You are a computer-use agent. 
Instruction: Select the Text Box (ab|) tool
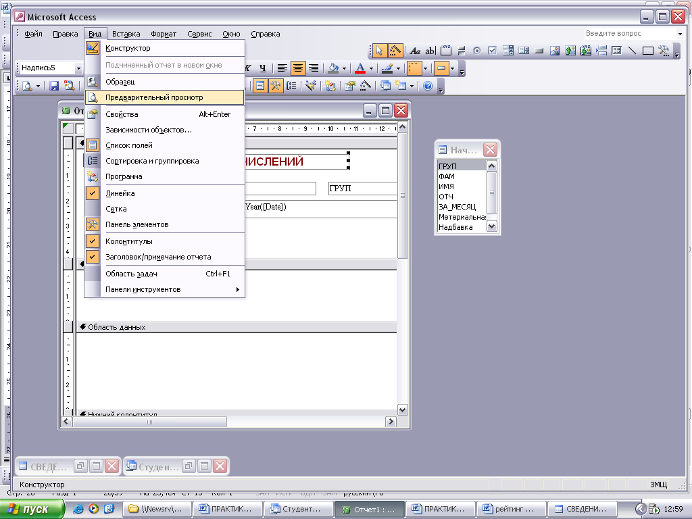click(430, 51)
